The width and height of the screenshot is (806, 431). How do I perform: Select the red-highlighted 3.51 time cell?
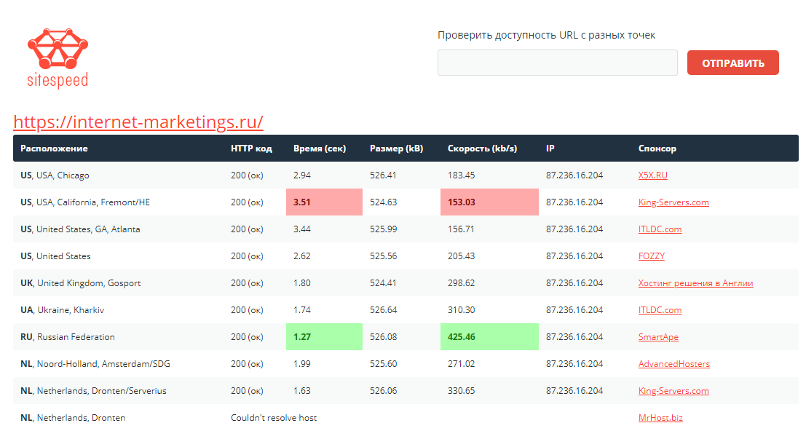[324, 202]
